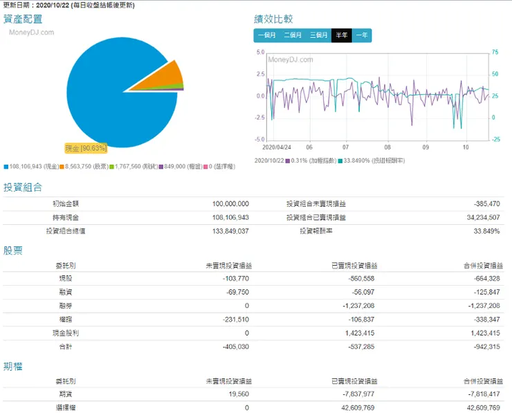Click legend value 849,000 (權證)
The width and height of the screenshot is (512, 413).
(183, 167)
